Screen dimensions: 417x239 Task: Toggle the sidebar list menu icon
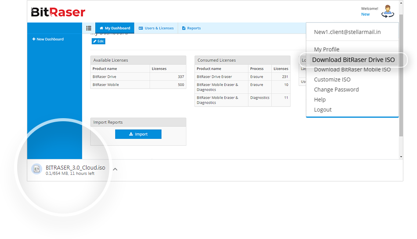coord(89,28)
